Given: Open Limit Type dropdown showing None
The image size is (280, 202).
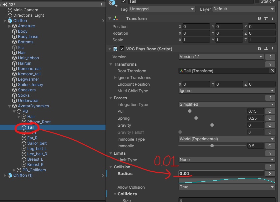Looking at the screenshot, I should 227,160.
